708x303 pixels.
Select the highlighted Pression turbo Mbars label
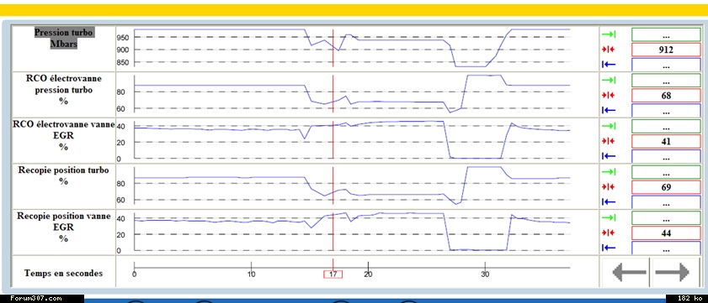point(64,39)
